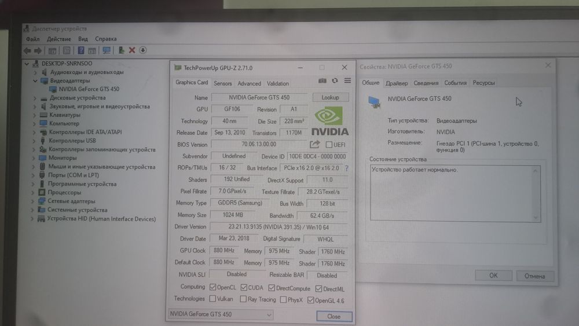The width and height of the screenshot is (579, 326).
Task: Click the BIOS export share icon
Action: [x=314, y=144]
